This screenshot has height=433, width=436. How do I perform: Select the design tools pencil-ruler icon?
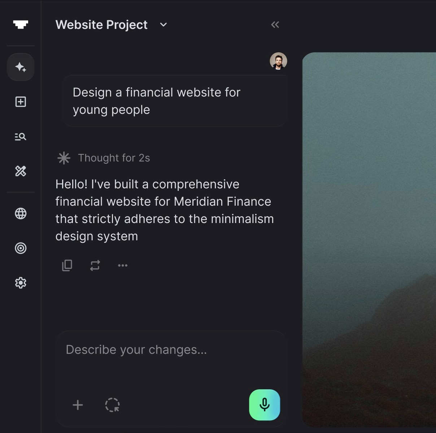click(21, 171)
